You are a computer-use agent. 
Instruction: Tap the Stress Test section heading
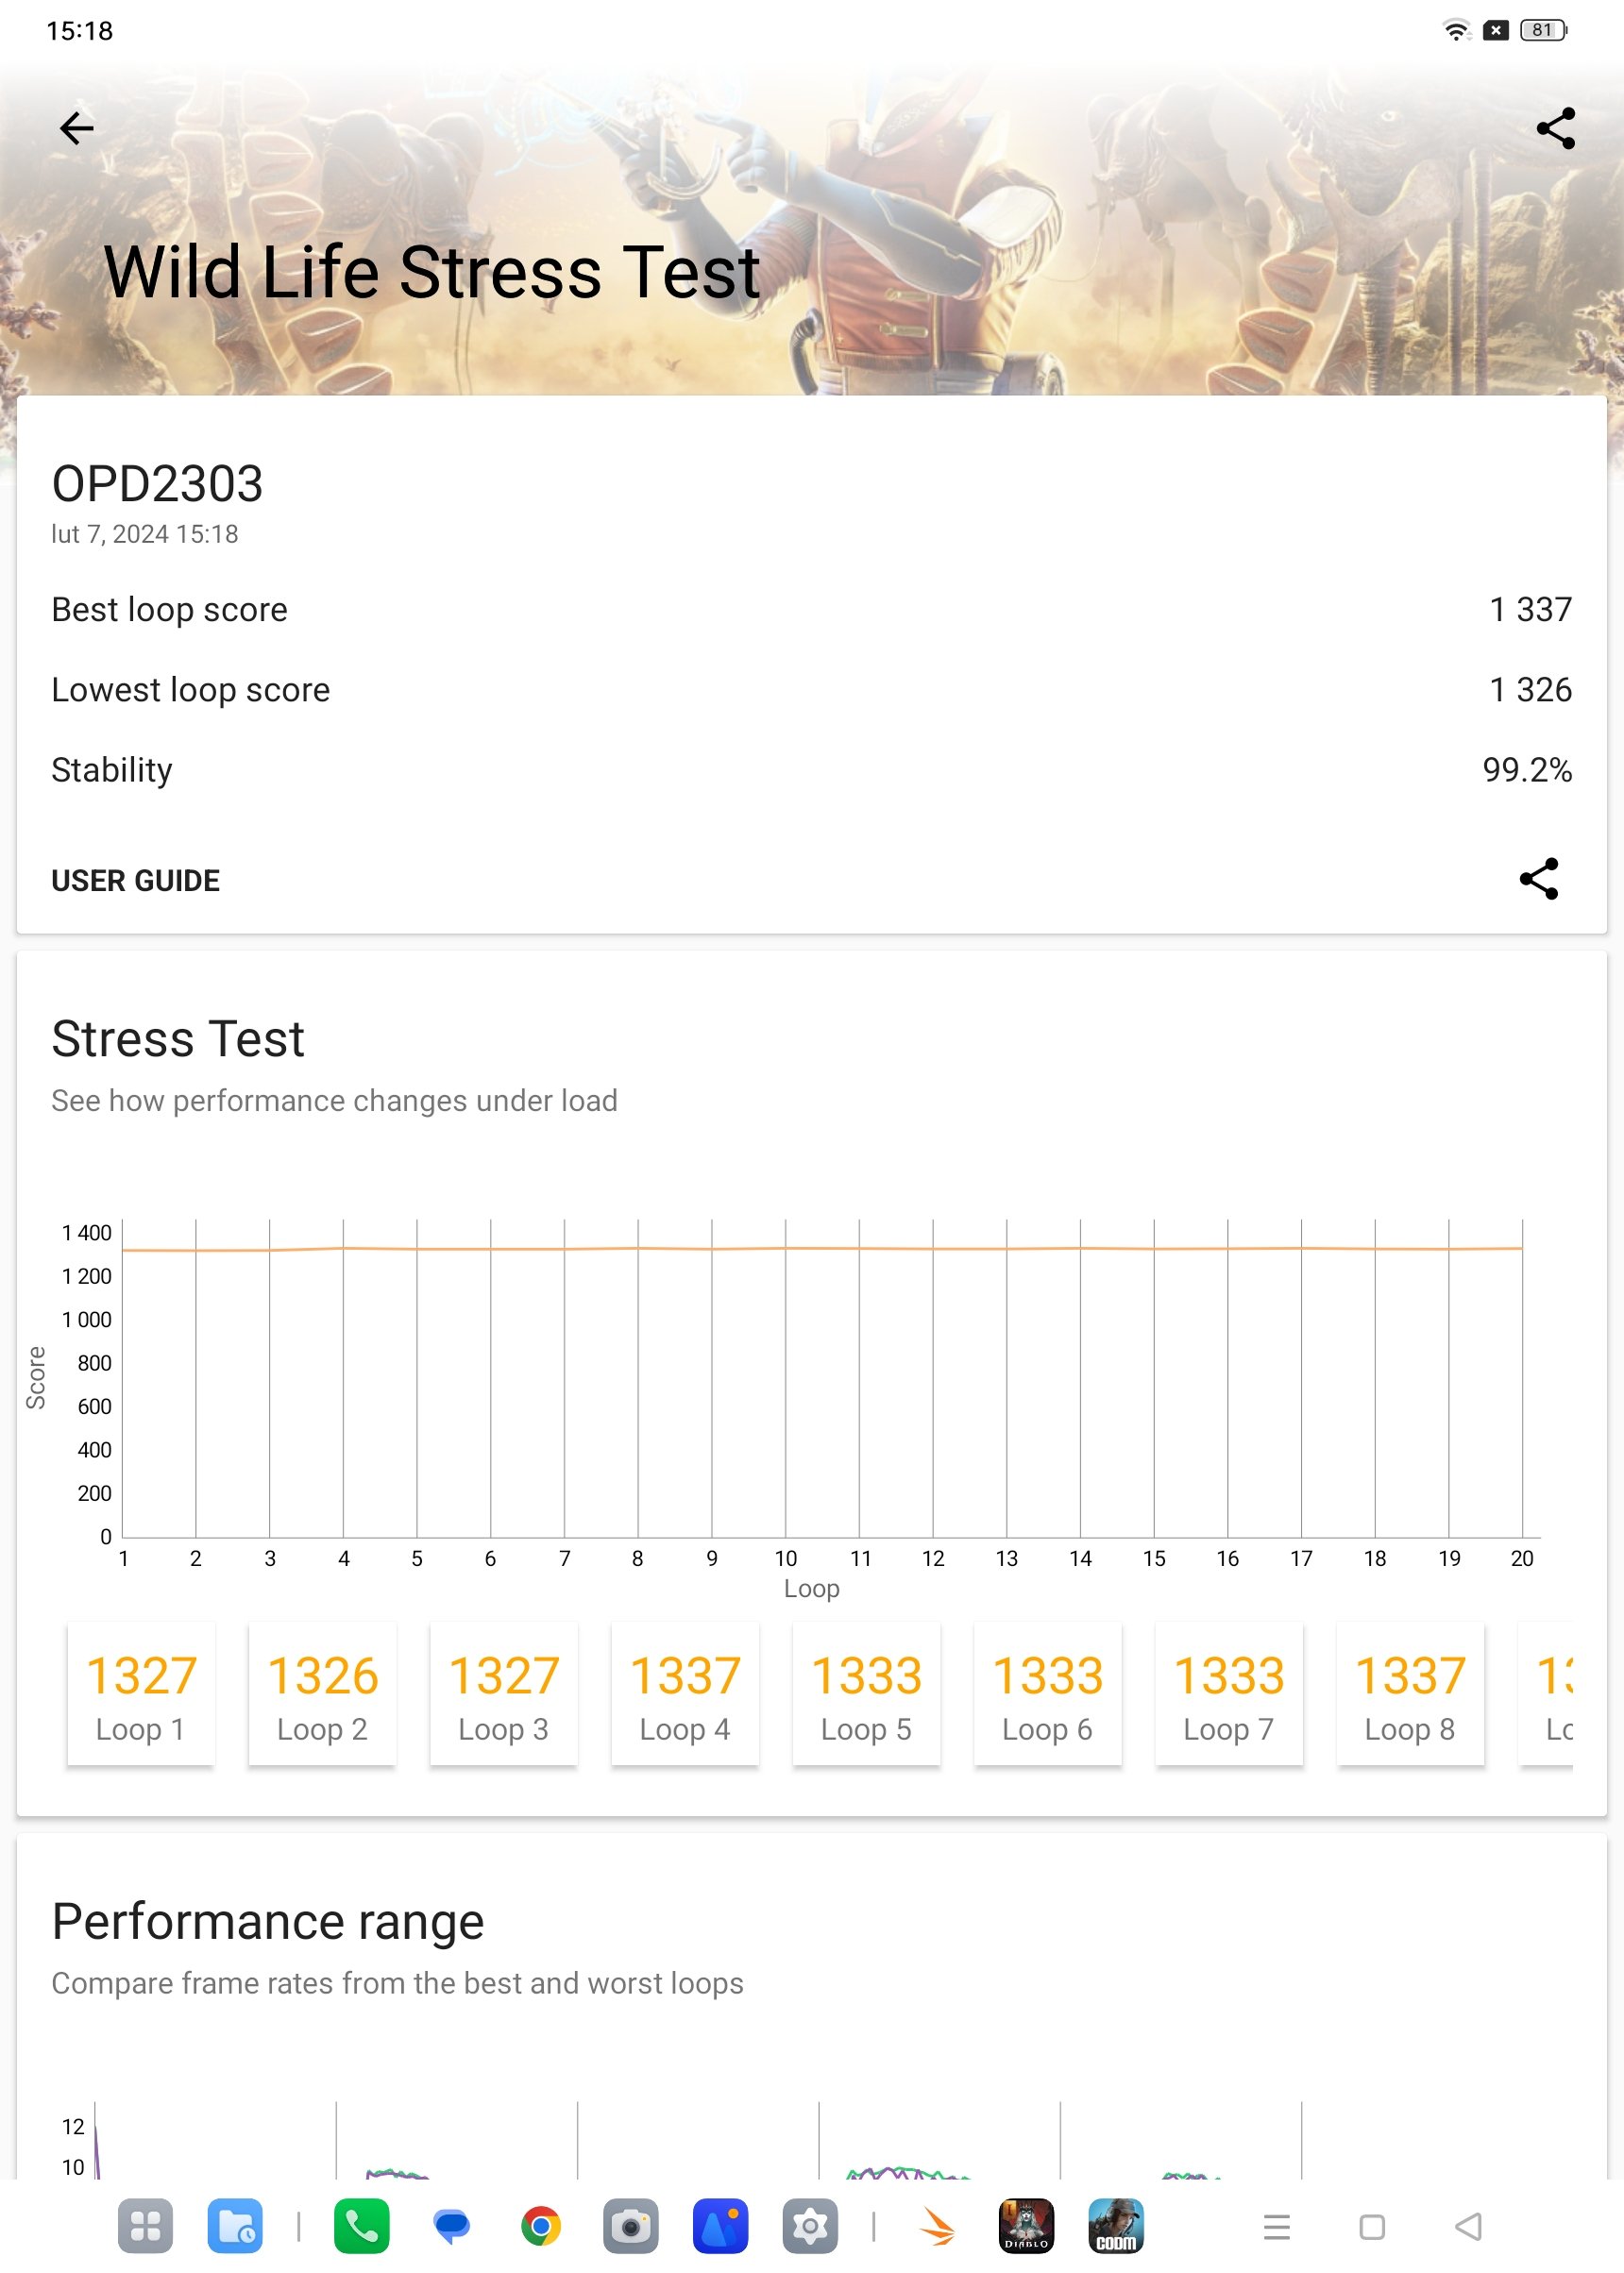[x=178, y=1038]
